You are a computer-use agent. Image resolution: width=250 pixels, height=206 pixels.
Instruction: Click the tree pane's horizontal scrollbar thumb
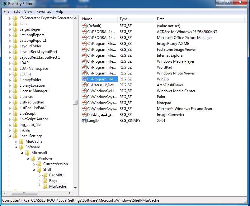[24, 193]
